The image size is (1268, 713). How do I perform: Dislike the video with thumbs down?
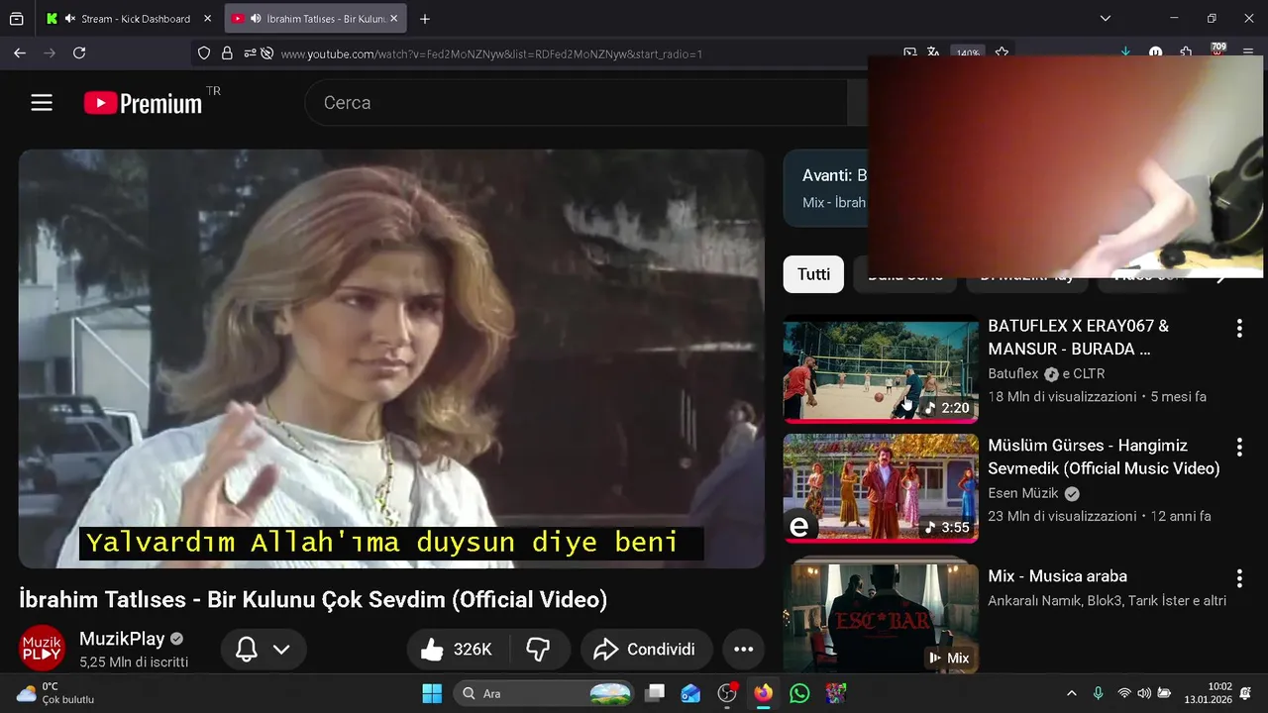(x=539, y=650)
